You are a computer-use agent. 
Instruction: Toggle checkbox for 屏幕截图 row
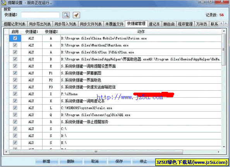pos(15,73)
